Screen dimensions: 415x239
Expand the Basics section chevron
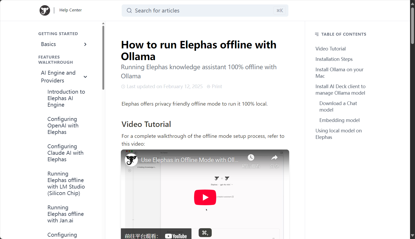[85, 44]
